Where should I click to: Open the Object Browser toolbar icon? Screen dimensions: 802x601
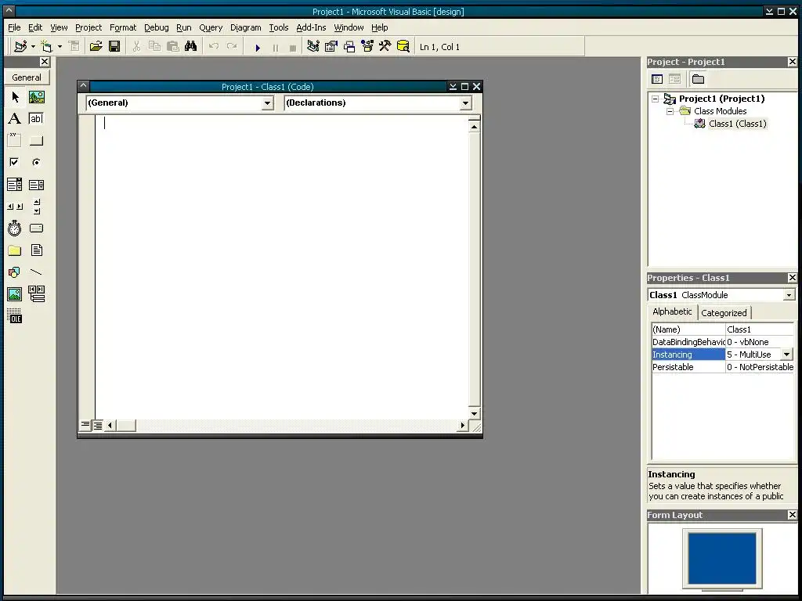pos(367,46)
